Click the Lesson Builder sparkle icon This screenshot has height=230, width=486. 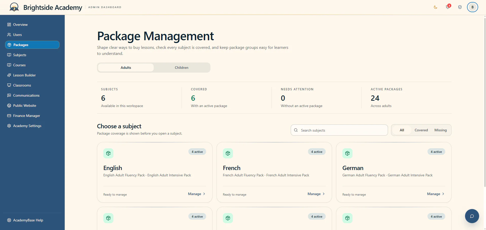pyautogui.click(x=9, y=75)
